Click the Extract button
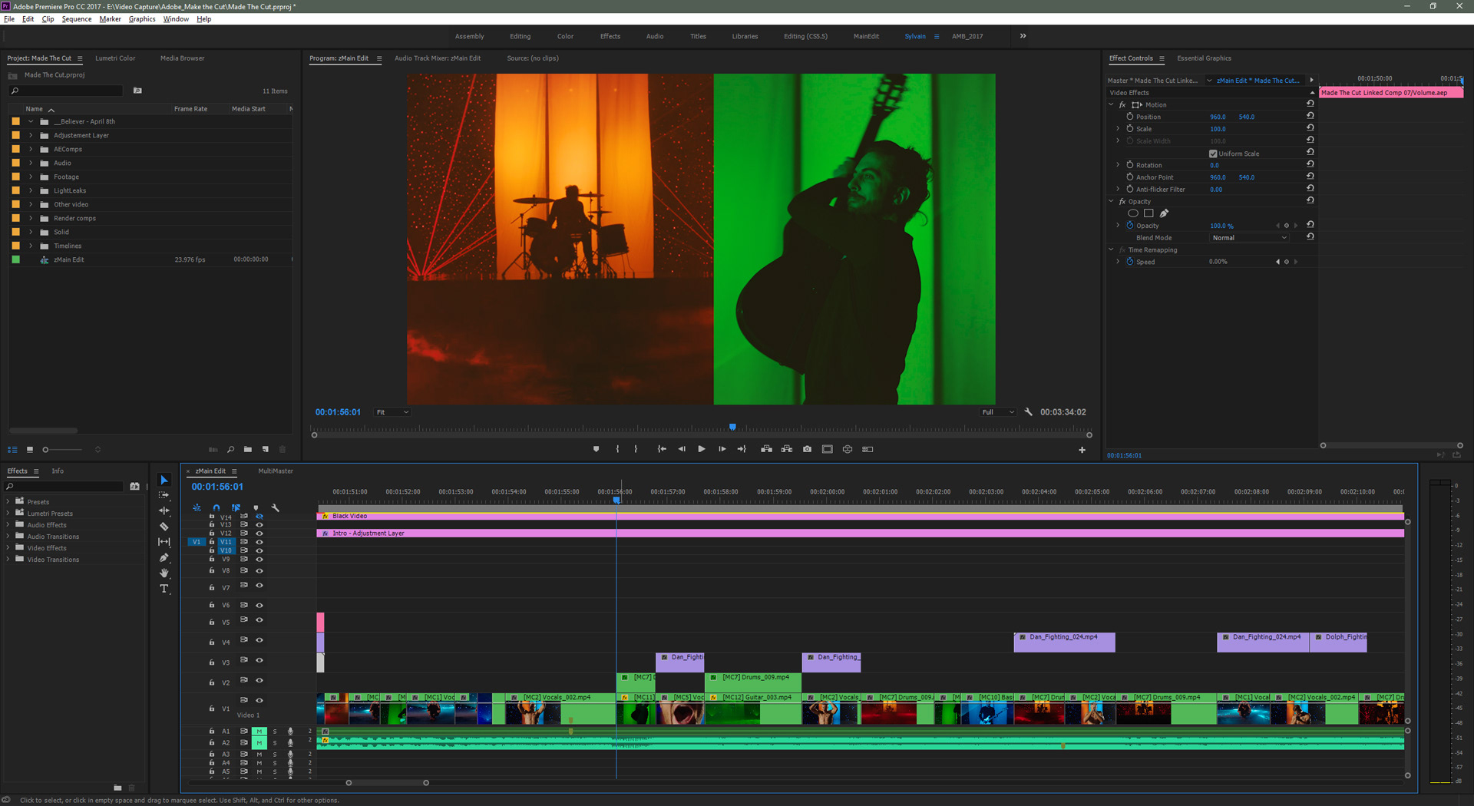The image size is (1474, 806). pos(787,450)
